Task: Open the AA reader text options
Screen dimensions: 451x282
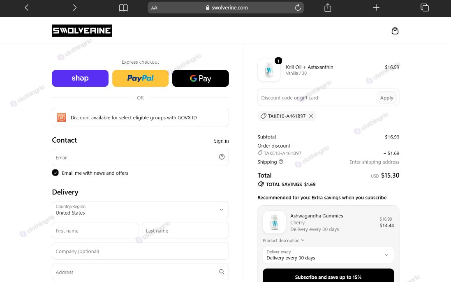Action: pyautogui.click(x=154, y=8)
